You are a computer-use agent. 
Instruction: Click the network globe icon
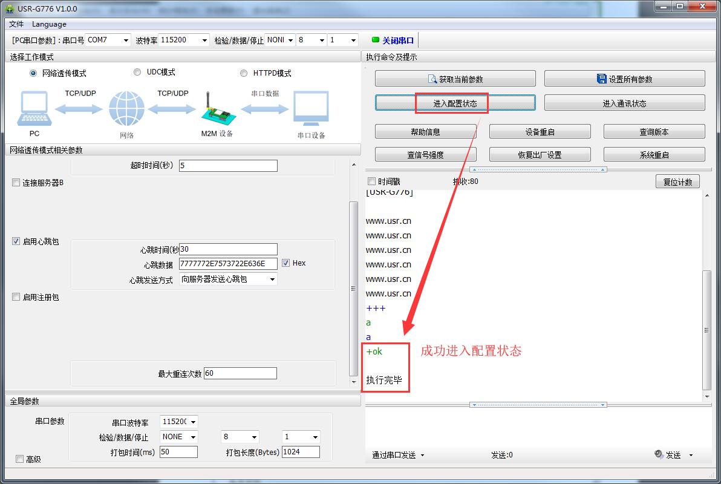point(126,109)
